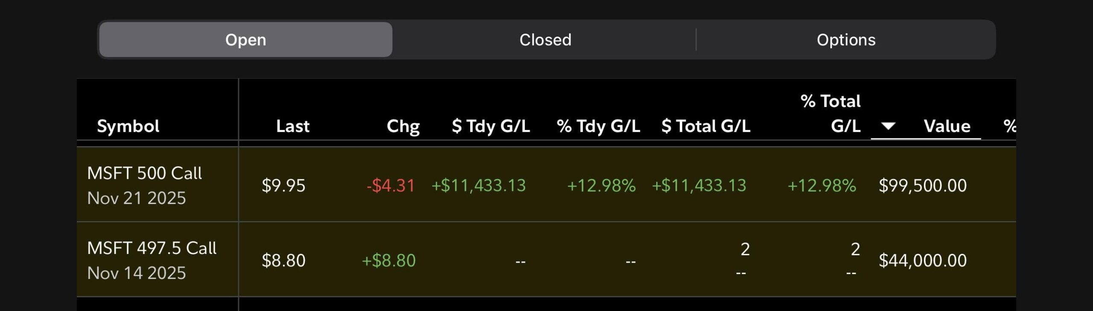Image resolution: width=1093 pixels, height=311 pixels.
Task: Sort by $ Tdy G/L header
Action: [491, 126]
